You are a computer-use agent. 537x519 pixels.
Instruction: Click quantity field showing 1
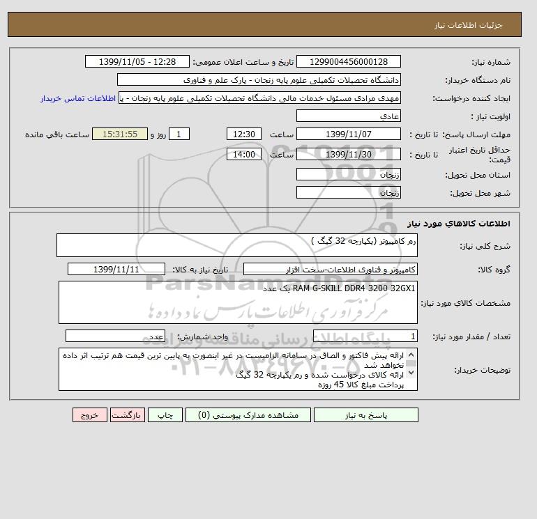coord(365,336)
